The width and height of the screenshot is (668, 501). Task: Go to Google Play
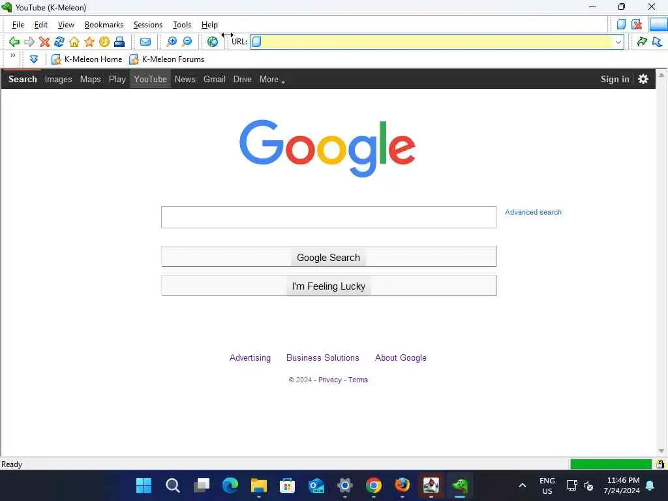click(x=117, y=79)
